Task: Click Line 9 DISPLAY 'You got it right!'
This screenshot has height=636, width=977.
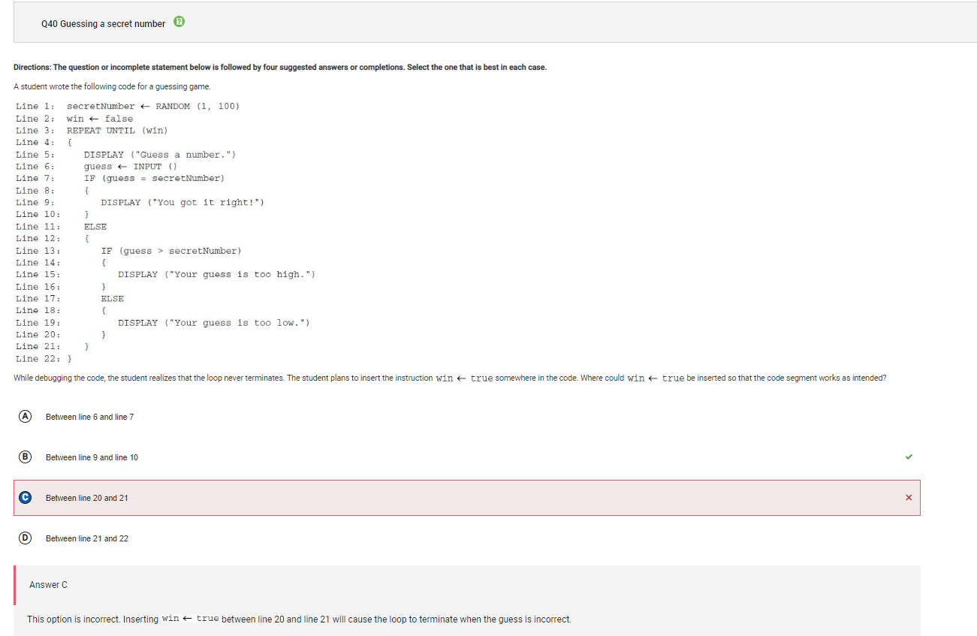Action: tap(182, 203)
